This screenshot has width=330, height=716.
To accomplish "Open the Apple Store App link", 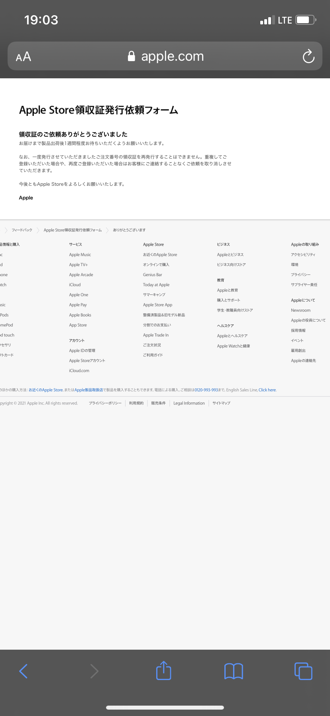I will click(158, 305).
